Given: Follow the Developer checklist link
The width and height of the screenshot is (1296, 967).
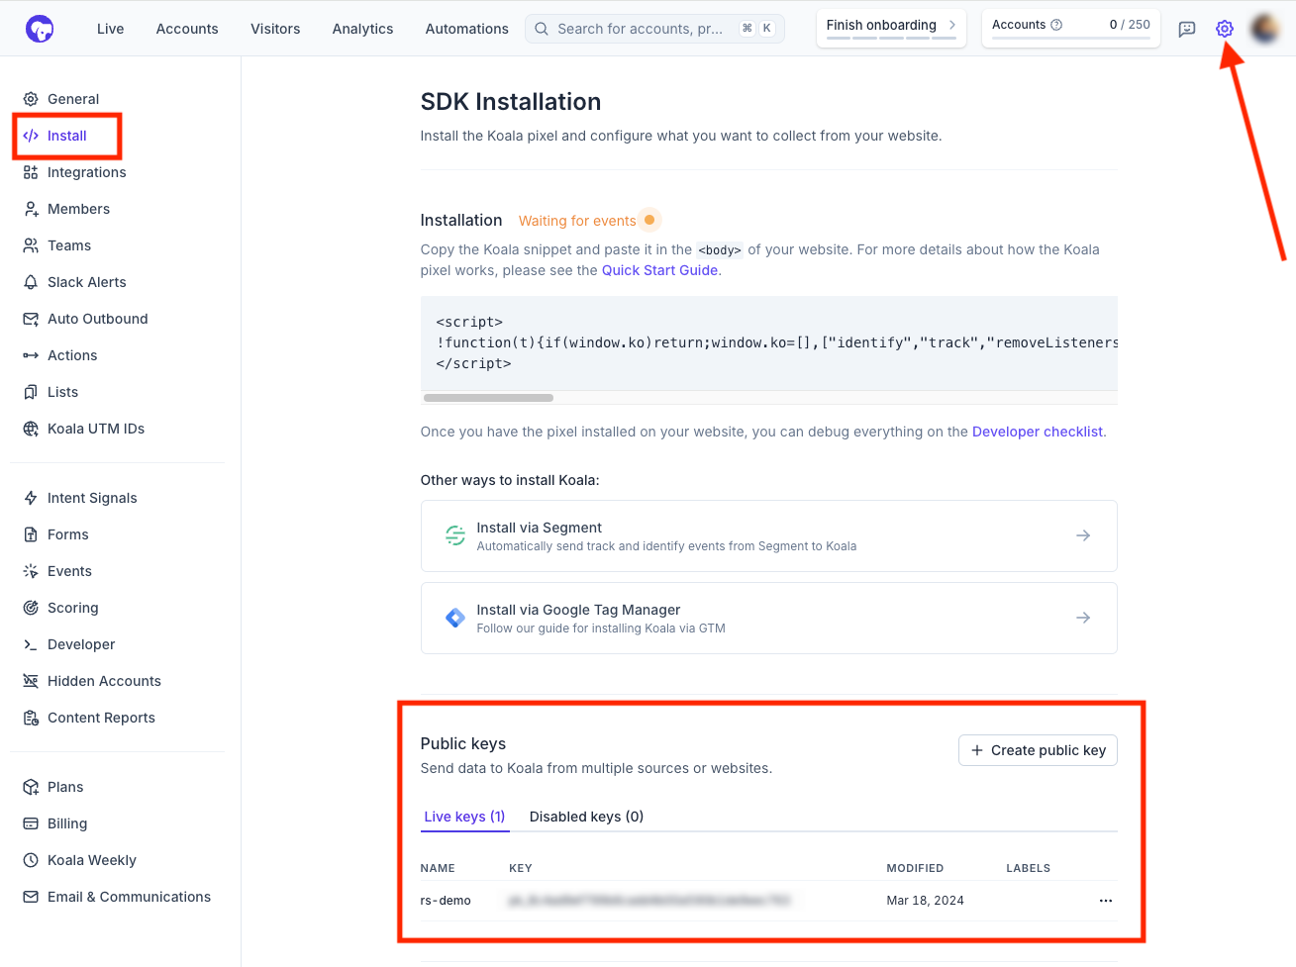Looking at the screenshot, I should coord(1037,432).
